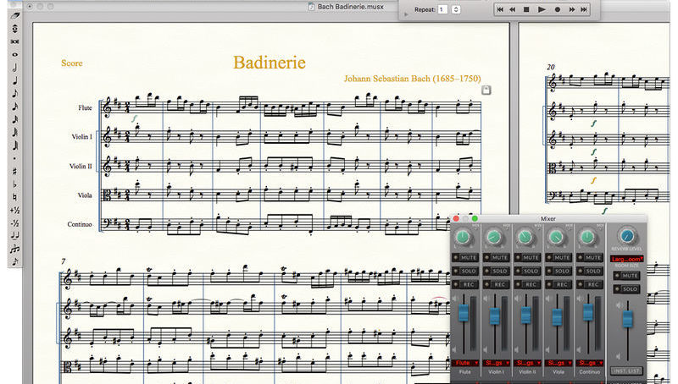Choose the double whole note duration

click(x=14, y=41)
